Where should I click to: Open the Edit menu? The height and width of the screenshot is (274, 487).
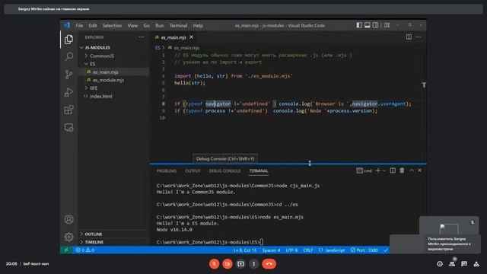tap(93, 25)
